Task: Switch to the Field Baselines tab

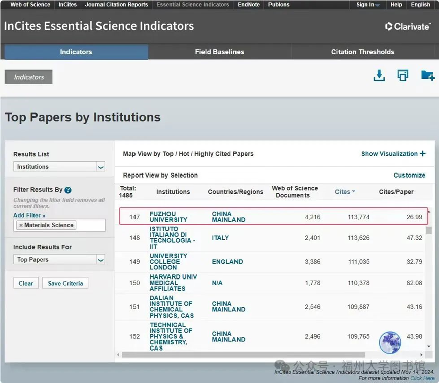Action: [219, 52]
